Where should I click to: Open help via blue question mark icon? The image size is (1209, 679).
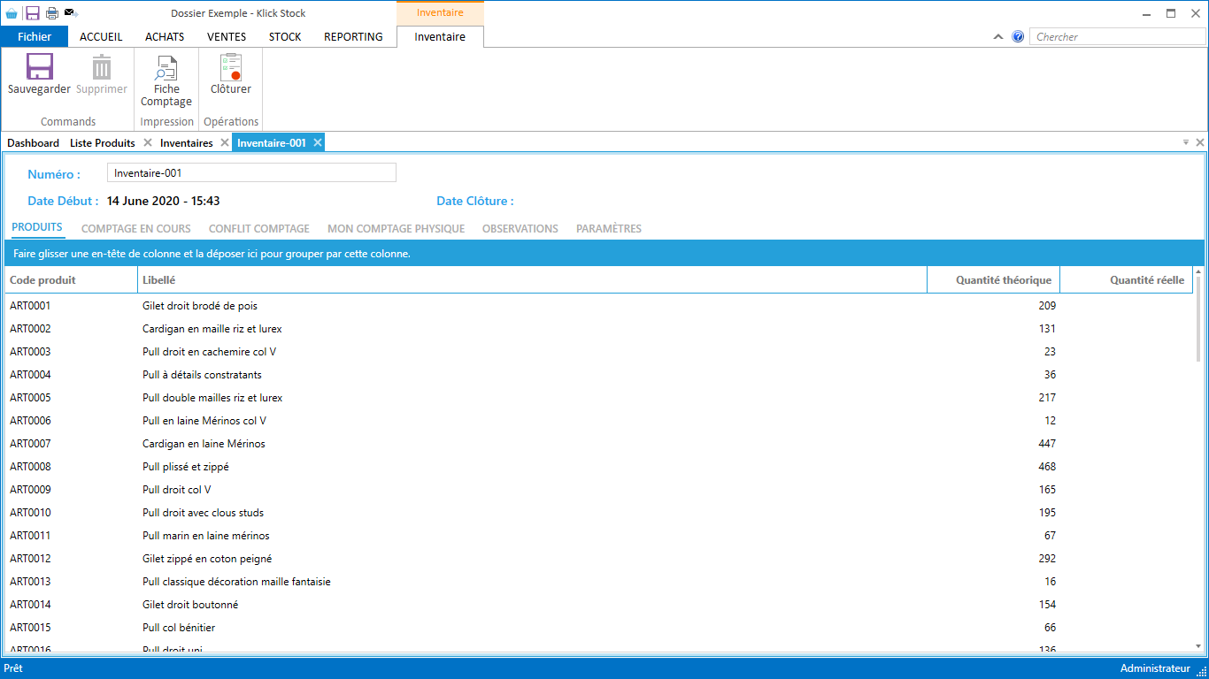[x=1018, y=37]
